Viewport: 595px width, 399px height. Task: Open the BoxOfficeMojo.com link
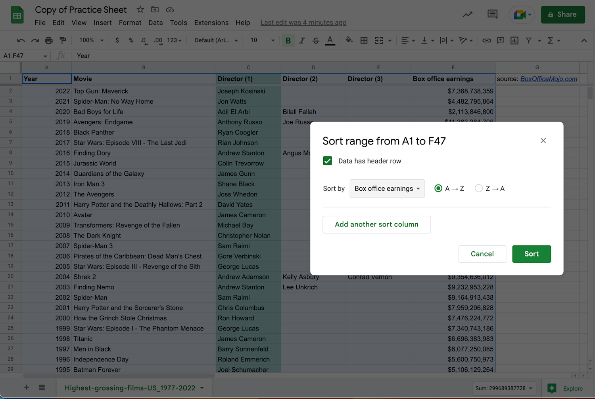(x=549, y=79)
